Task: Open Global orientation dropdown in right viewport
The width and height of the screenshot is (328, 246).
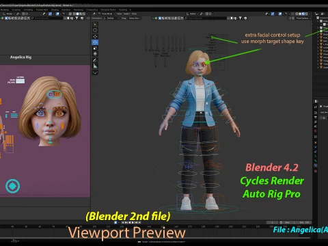Action: coord(192,14)
